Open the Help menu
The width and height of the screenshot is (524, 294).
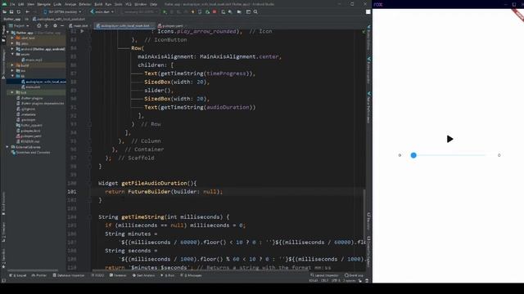pos(153,4)
